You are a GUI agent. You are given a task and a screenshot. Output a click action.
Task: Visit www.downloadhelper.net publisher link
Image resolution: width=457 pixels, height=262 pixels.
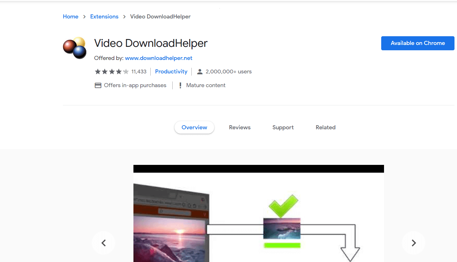click(x=158, y=58)
